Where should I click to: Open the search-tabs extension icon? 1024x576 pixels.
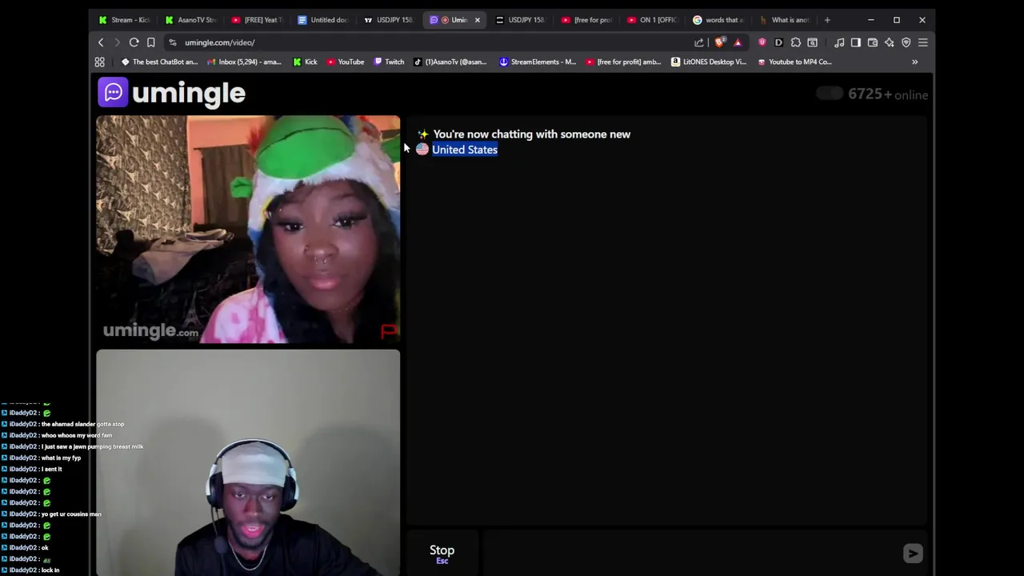(x=812, y=42)
